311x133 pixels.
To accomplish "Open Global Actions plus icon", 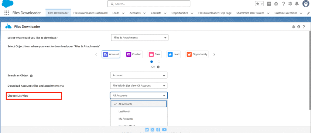I will [269, 4].
